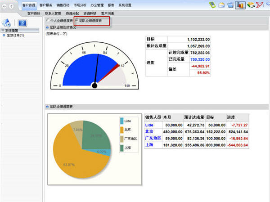Image resolution: width=270 pixels, height=202 pixels.
Task: Go to 客户资料 submenu
Action: click(x=34, y=13)
